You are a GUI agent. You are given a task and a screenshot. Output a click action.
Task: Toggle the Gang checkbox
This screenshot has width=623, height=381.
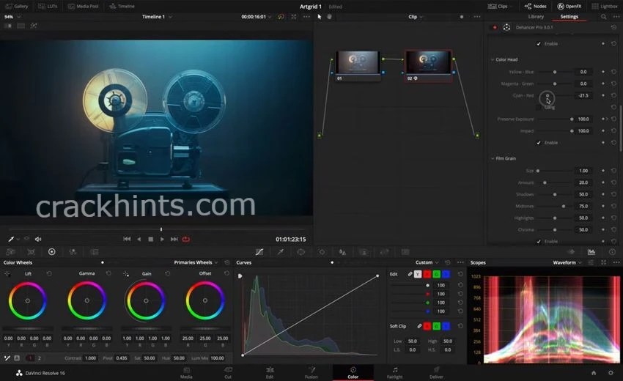[539, 107]
